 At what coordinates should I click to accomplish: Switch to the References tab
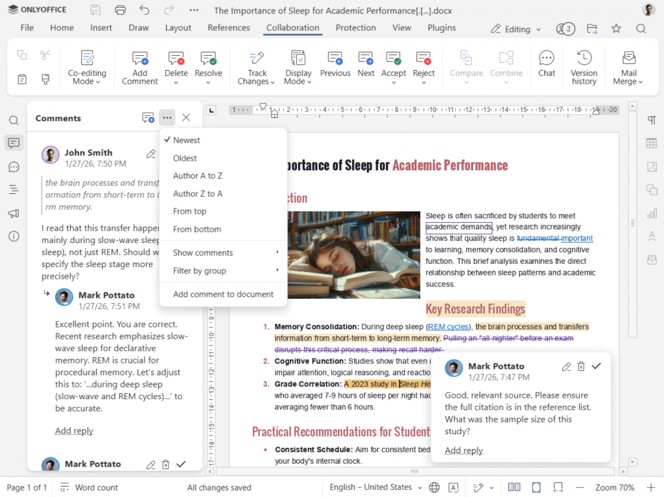pos(228,28)
